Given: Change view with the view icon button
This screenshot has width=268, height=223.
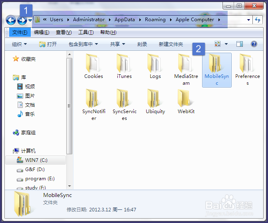Looking at the screenshot, I should (x=218, y=44).
